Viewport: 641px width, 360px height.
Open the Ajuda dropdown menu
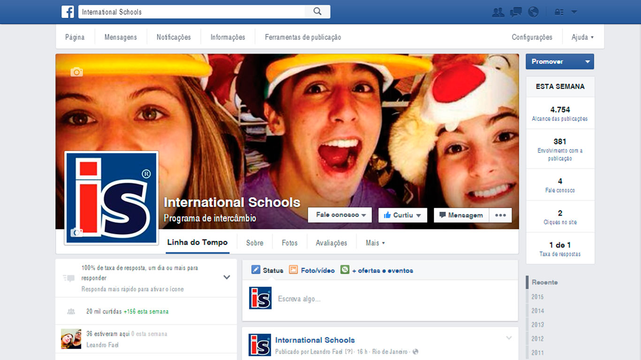tap(583, 37)
